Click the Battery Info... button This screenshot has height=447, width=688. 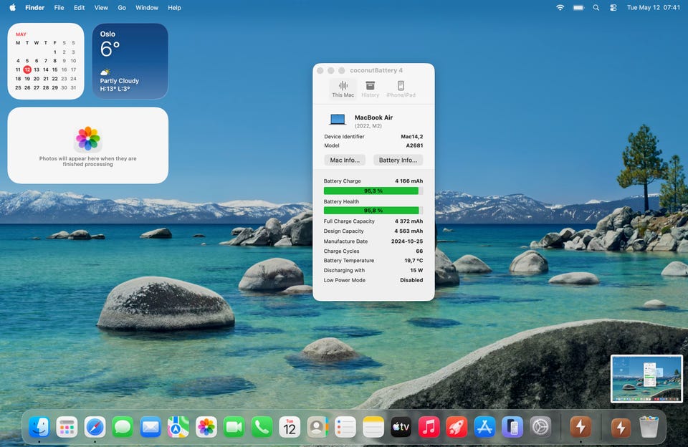coord(398,160)
